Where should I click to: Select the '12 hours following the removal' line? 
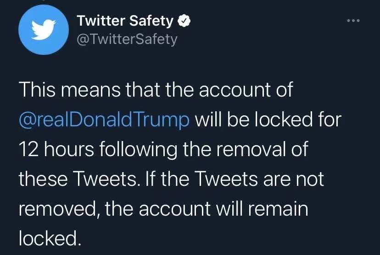[x=163, y=149]
